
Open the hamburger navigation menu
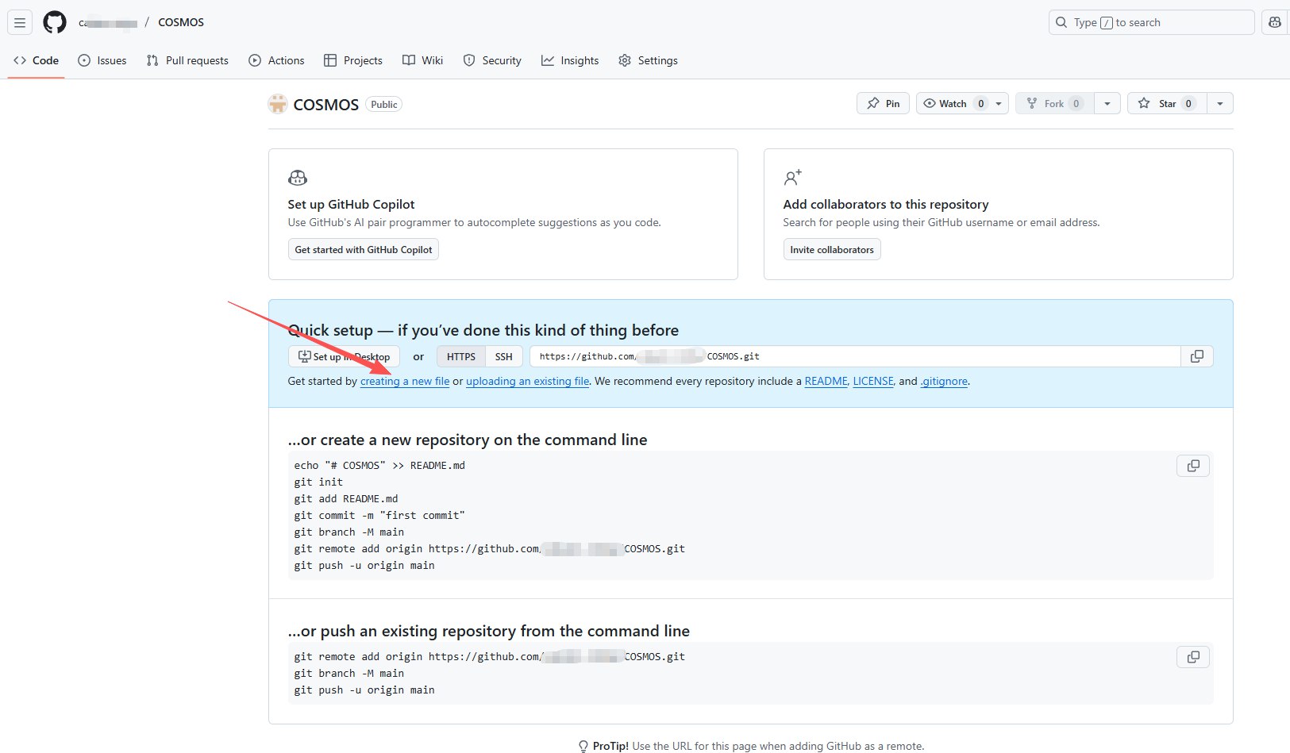(x=20, y=22)
